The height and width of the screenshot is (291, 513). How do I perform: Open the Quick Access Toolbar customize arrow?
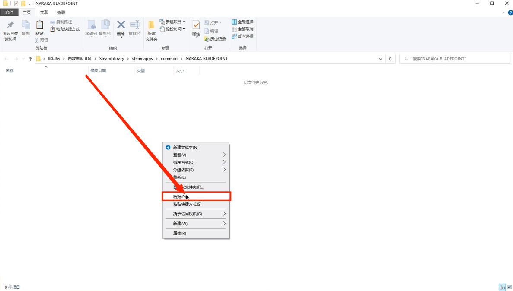tap(29, 3)
